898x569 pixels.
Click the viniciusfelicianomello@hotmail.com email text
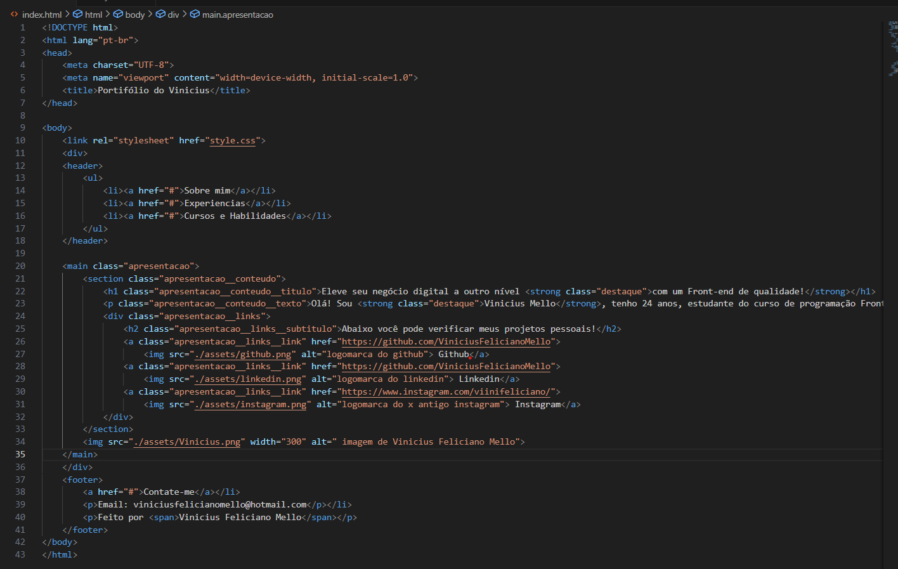point(220,505)
